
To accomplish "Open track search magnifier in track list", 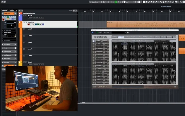I will (76, 11).
